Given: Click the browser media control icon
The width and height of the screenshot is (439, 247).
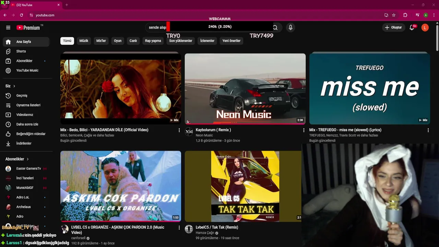Looking at the screenshot, I should (417, 15).
